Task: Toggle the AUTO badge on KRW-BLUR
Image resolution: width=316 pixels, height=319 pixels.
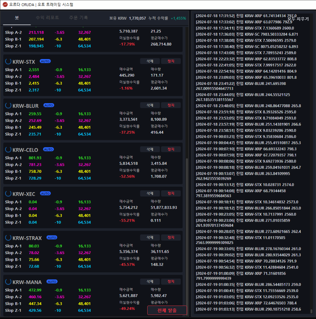Action: click(48, 105)
